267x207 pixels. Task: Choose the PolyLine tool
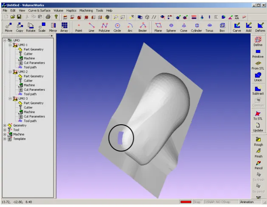tap(104, 28)
